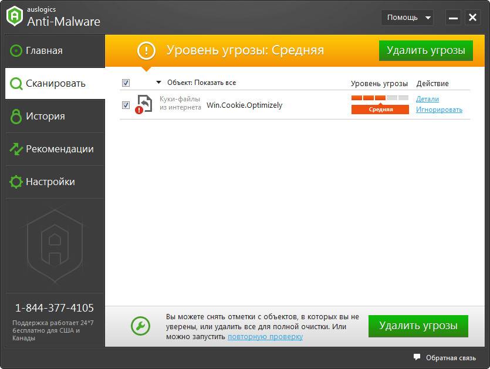
Task: Click the Настройки gear icon
Action: point(16,182)
